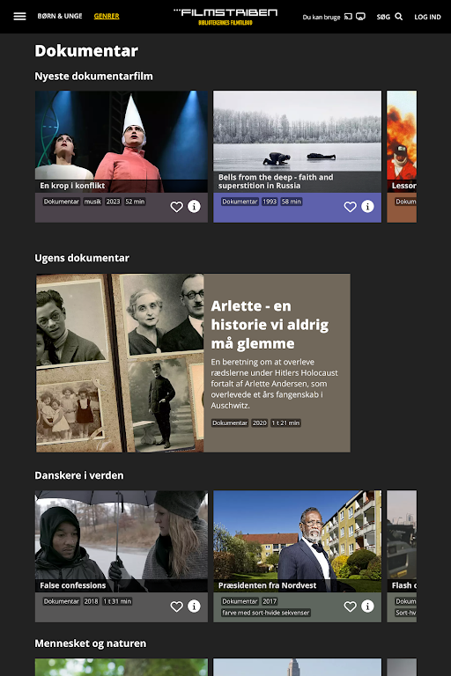The width and height of the screenshot is (451, 676).
Task: Show info for En krop i konflikt
Action: click(194, 207)
